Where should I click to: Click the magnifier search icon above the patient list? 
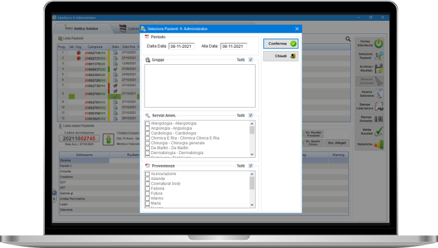click(348, 39)
